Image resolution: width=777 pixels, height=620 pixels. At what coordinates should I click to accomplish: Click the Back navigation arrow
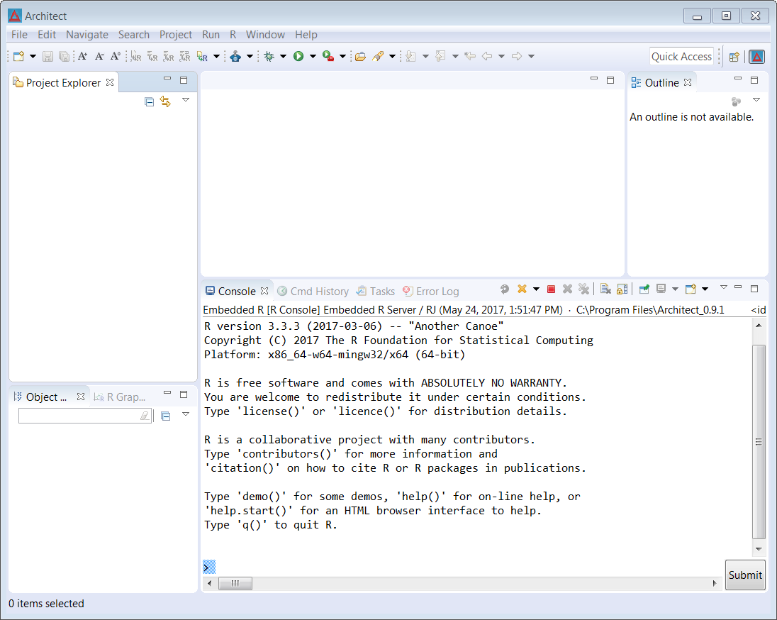click(487, 56)
